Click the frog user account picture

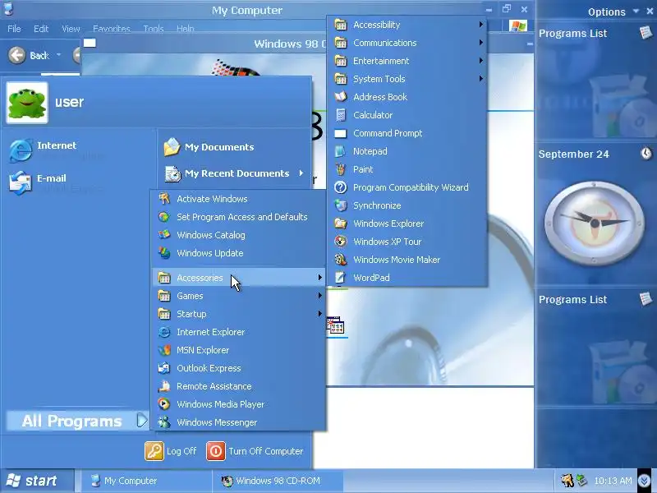[x=27, y=103]
